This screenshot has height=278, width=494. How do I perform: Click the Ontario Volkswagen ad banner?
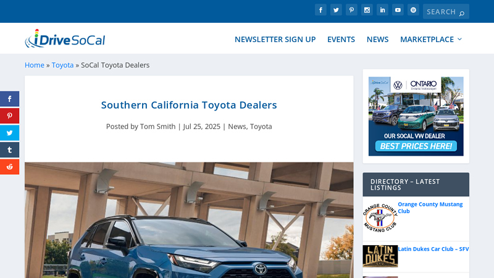416,116
